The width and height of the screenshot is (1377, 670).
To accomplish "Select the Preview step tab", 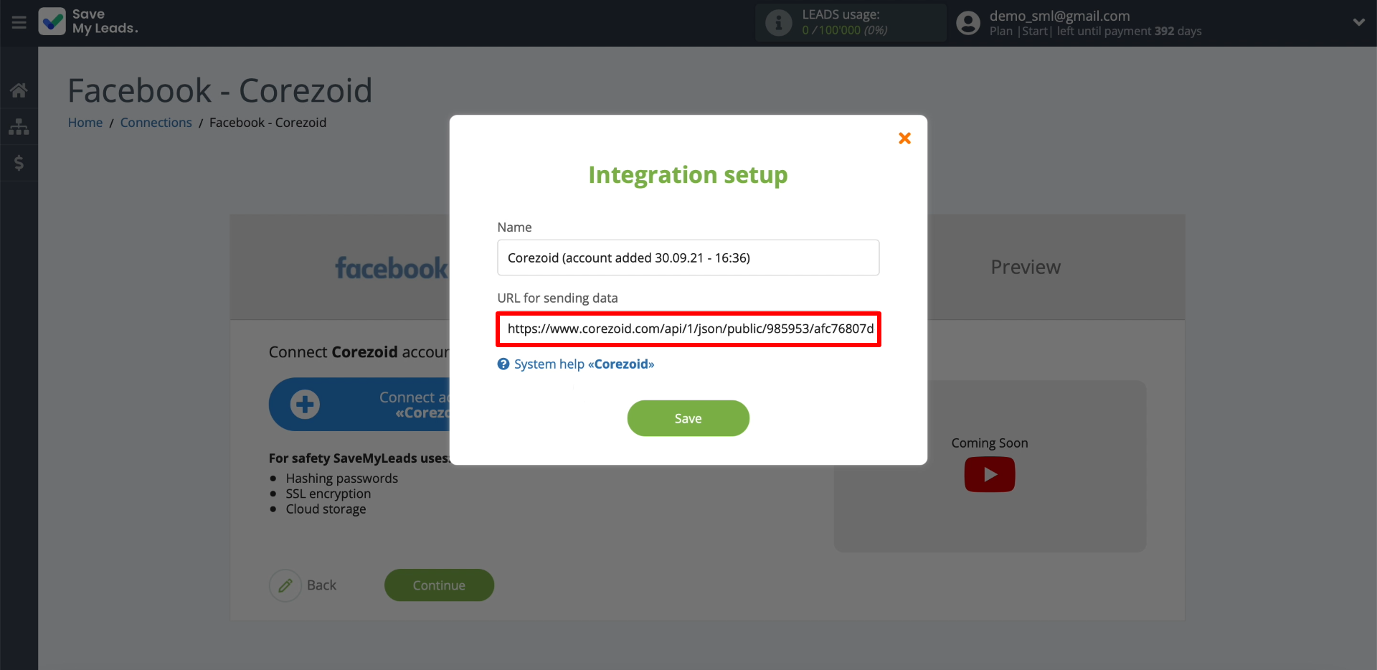I will 1026,267.
